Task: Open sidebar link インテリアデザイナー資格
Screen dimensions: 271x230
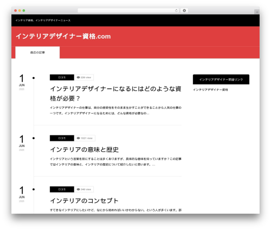Action: click(210, 90)
